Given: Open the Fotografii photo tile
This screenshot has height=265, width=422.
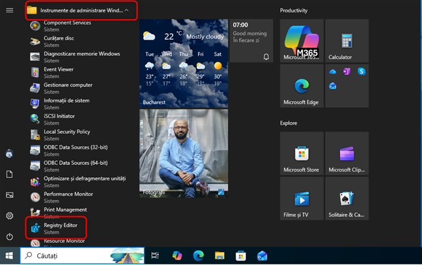Looking at the screenshot, I should 184,153.
